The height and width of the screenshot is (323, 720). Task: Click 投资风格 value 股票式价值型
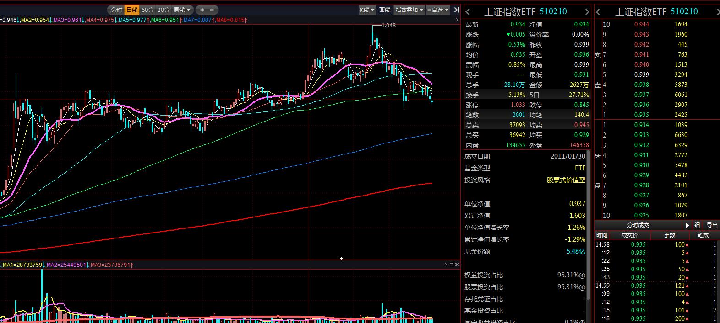pos(566,180)
